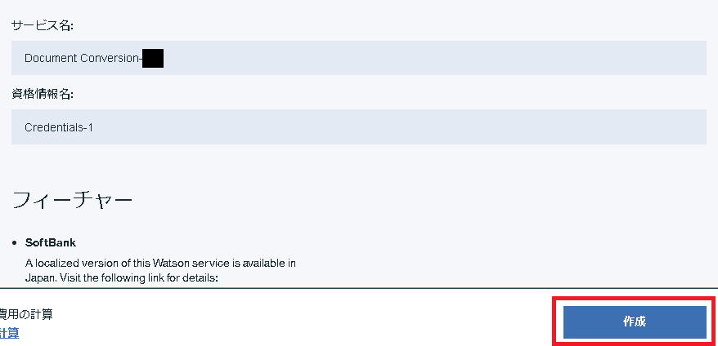Screen dimensions: 718x346
Task: Select the フィーチャー heading
Action: point(72,200)
